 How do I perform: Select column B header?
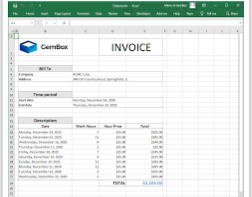point(45,31)
